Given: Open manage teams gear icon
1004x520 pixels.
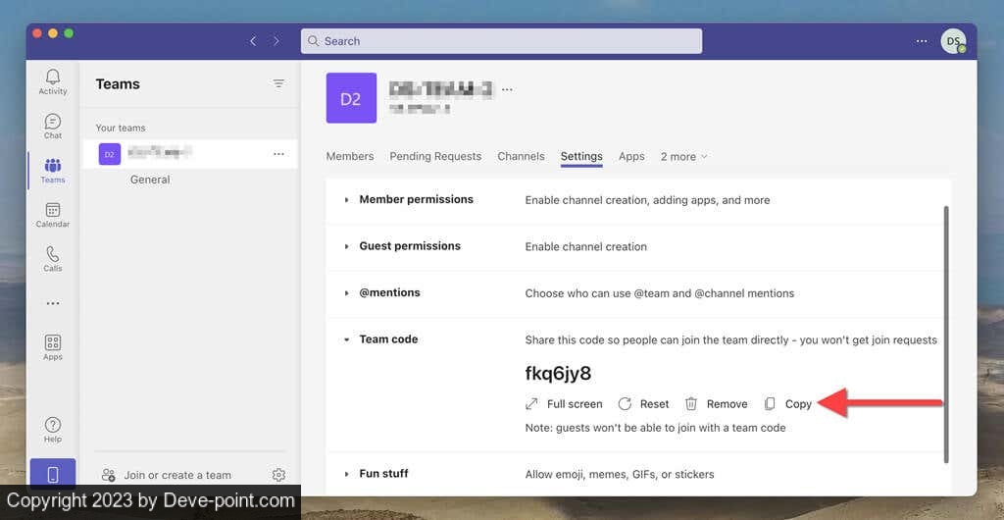Looking at the screenshot, I should pyautogui.click(x=278, y=475).
